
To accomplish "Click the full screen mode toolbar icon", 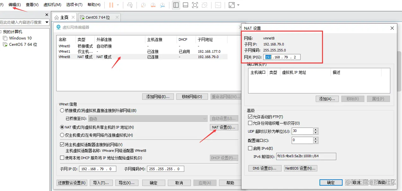I will click(x=195, y=5).
